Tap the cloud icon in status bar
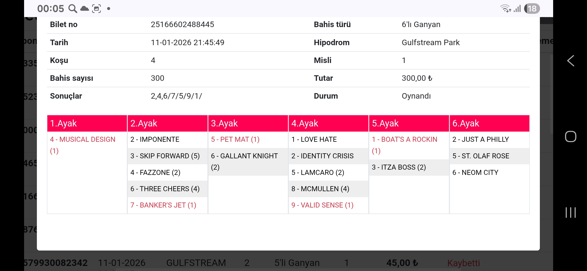587x271 pixels. click(x=85, y=9)
